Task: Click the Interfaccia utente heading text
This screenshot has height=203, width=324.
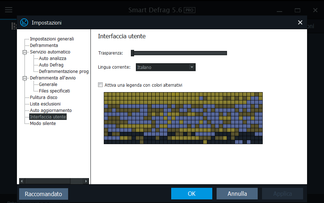Action: pos(122,36)
